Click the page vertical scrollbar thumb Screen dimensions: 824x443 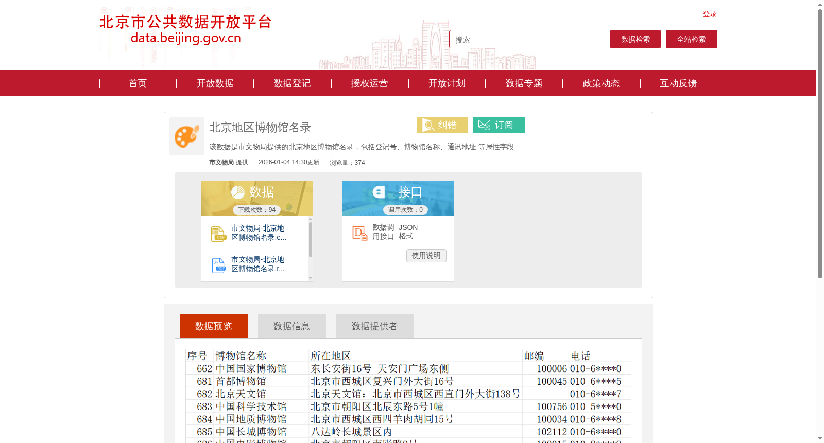(x=820, y=144)
